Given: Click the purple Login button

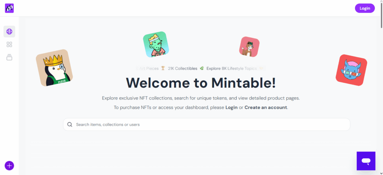Looking at the screenshot, I should pyautogui.click(x=365, y=8).
